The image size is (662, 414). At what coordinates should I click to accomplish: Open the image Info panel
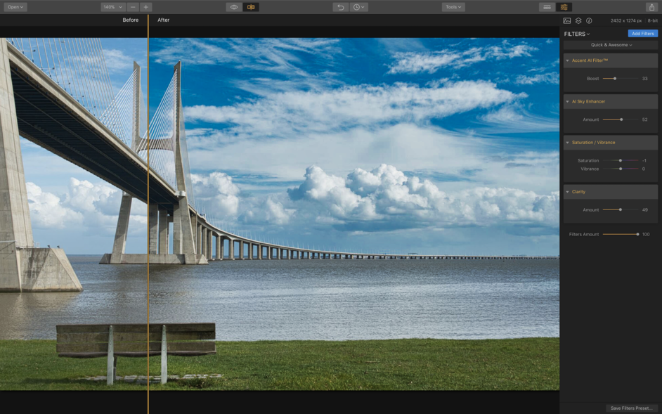589,20
